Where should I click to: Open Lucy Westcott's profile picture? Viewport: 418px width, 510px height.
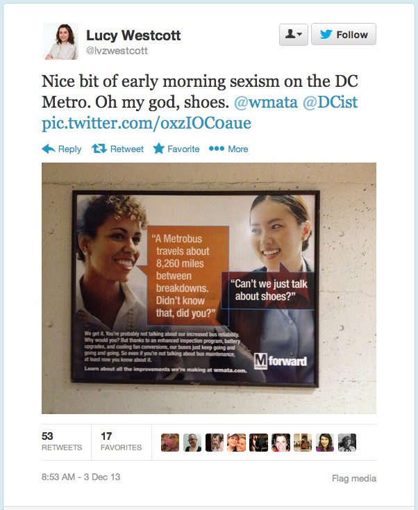tap(60, 41)
